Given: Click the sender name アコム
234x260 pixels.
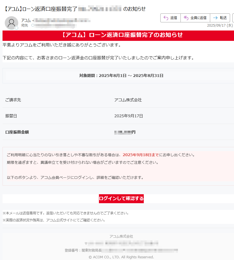Looking at the screenshot, I should pos(26,20).
